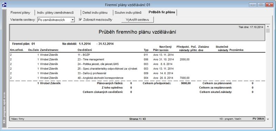Click Celkem získaných osvědčení label
The height and width of the screenshot is (131, 276).
coord(103,92)
